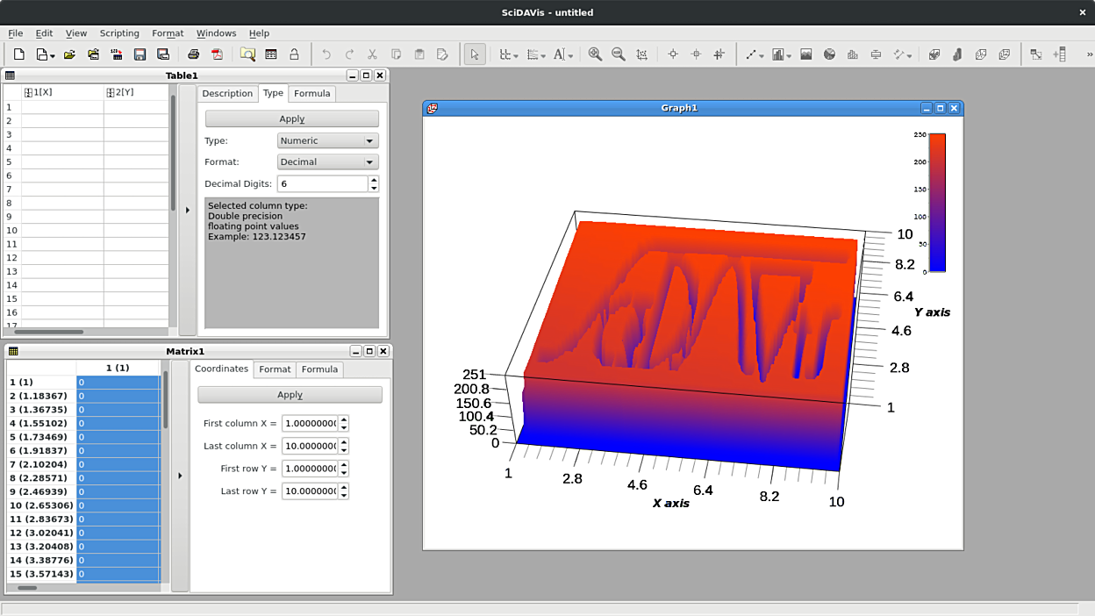Open the Project Explorer icon
Image resolution: width=1095 pixels, height=616 pixels.
click(x=247, y=54)
